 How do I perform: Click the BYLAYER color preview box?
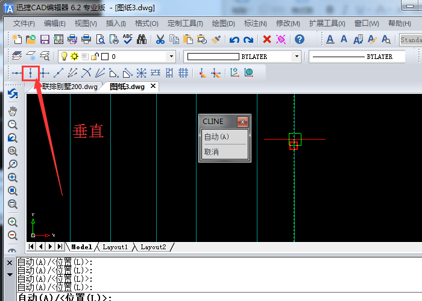pyautogui.click(x=213, y=57)
